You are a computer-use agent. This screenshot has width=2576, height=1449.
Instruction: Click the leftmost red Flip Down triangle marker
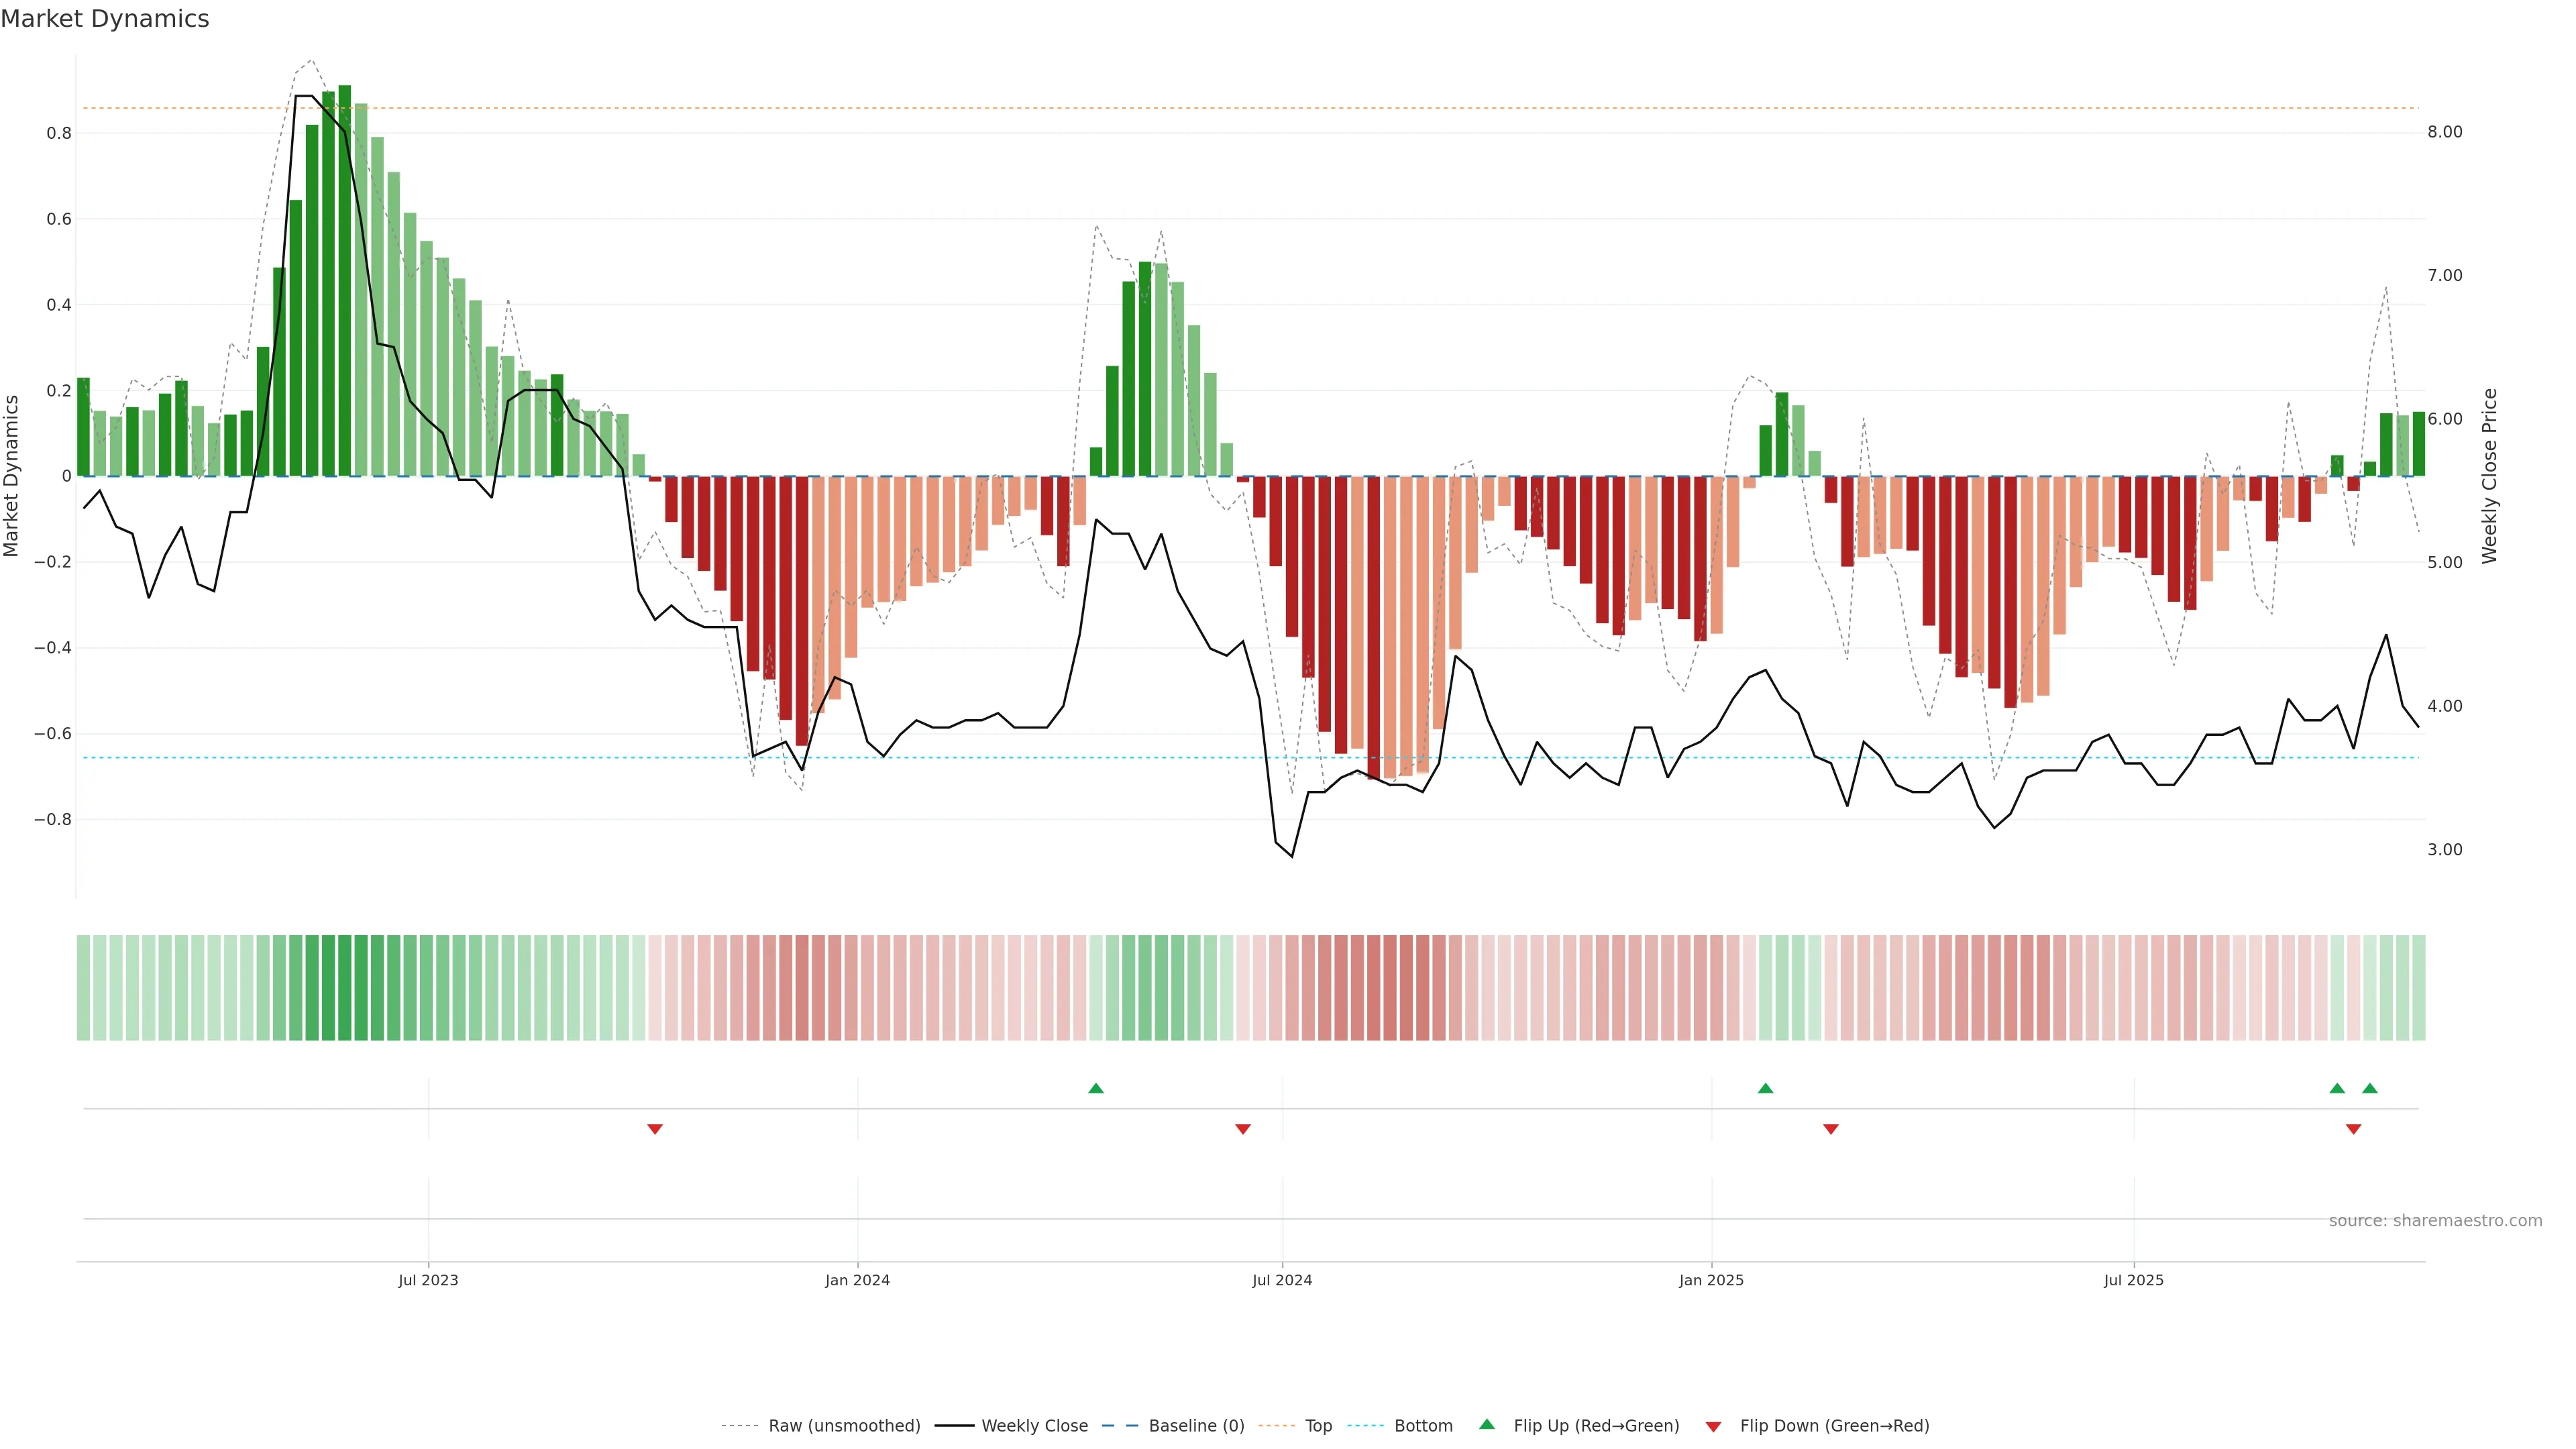655,1129
